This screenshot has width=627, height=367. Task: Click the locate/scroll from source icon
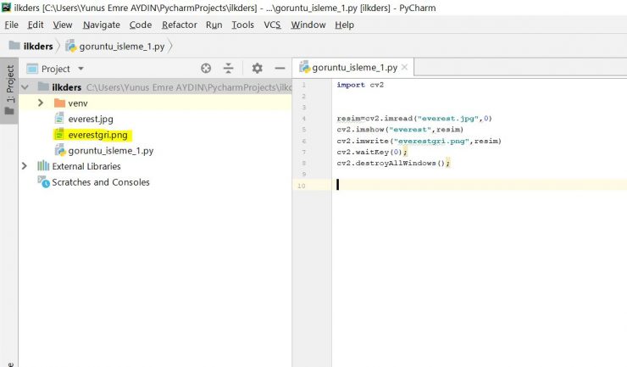206,69
